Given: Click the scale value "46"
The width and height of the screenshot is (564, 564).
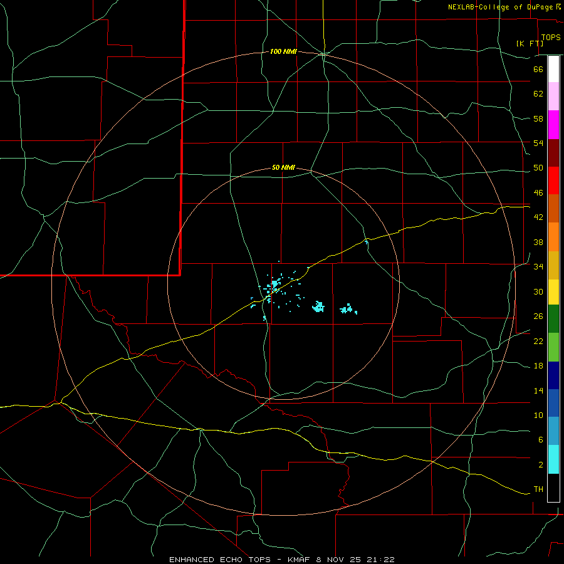Looking at the screenshot, I should (x=538, y=193).
